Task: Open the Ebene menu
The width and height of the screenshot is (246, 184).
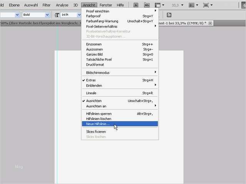Action: coord(14,5)
